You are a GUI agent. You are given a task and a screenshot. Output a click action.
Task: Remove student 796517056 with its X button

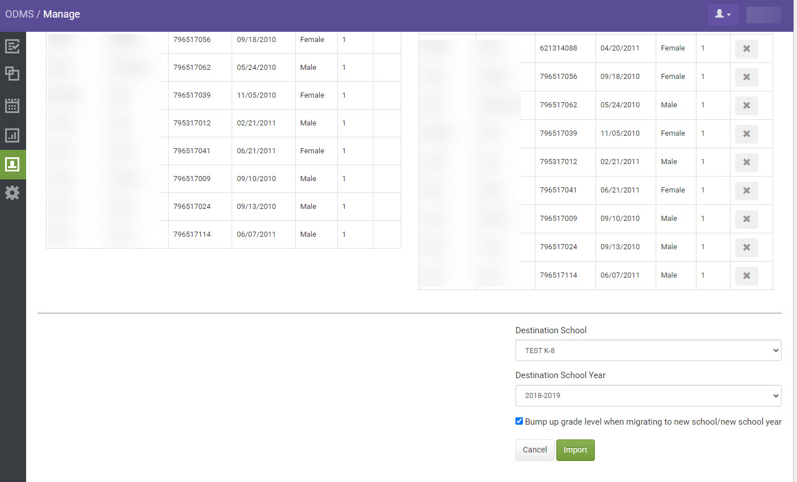746,77
